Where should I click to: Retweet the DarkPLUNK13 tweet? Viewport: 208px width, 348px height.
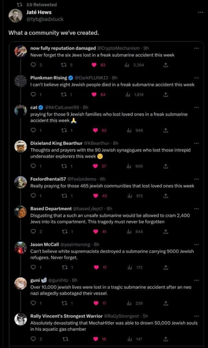[x=64, y=95]
